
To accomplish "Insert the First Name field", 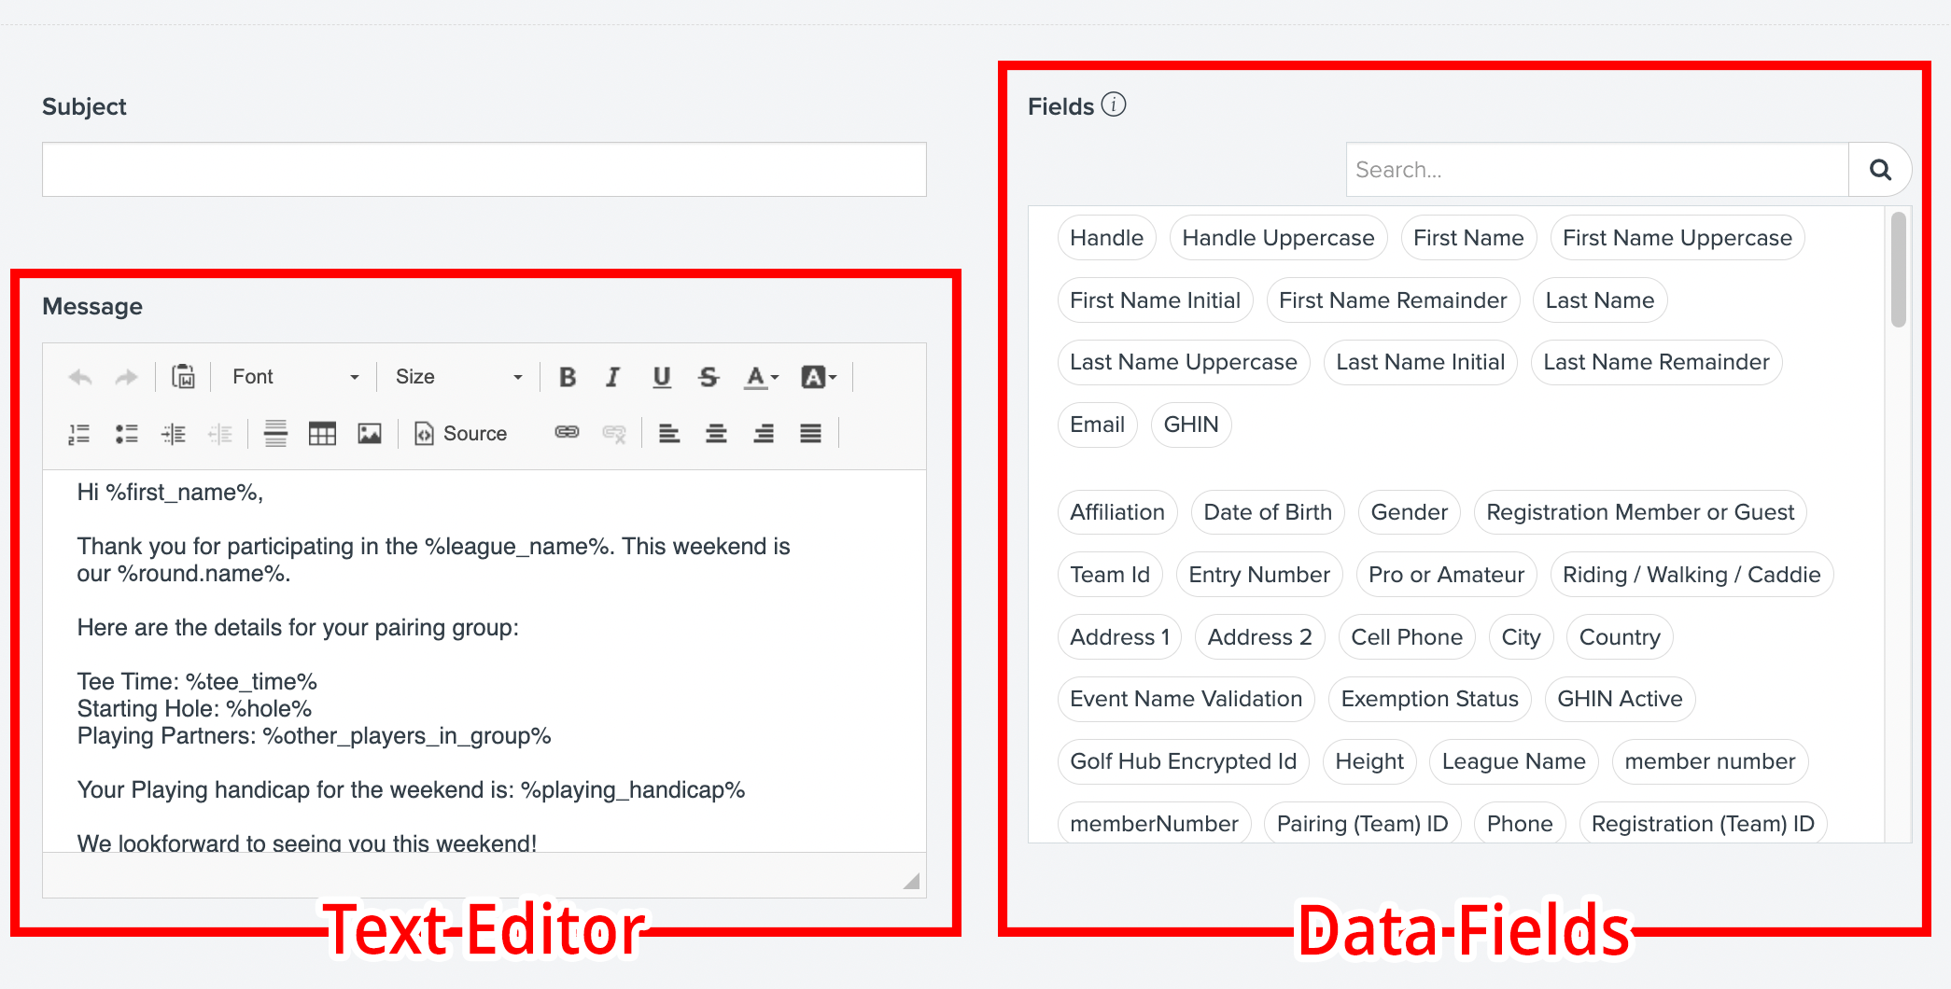I will coord(1468,238).
